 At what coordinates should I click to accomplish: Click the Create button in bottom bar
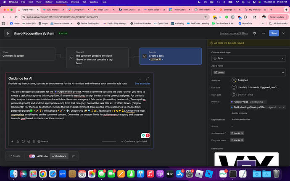[x=15, y=156]
